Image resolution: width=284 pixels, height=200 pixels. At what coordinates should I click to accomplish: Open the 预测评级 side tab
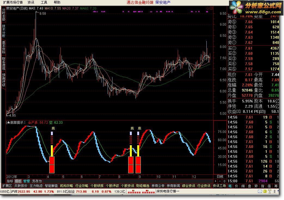point(4,80)
